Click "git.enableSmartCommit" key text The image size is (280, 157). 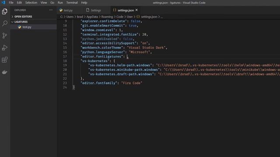(103, 26)
